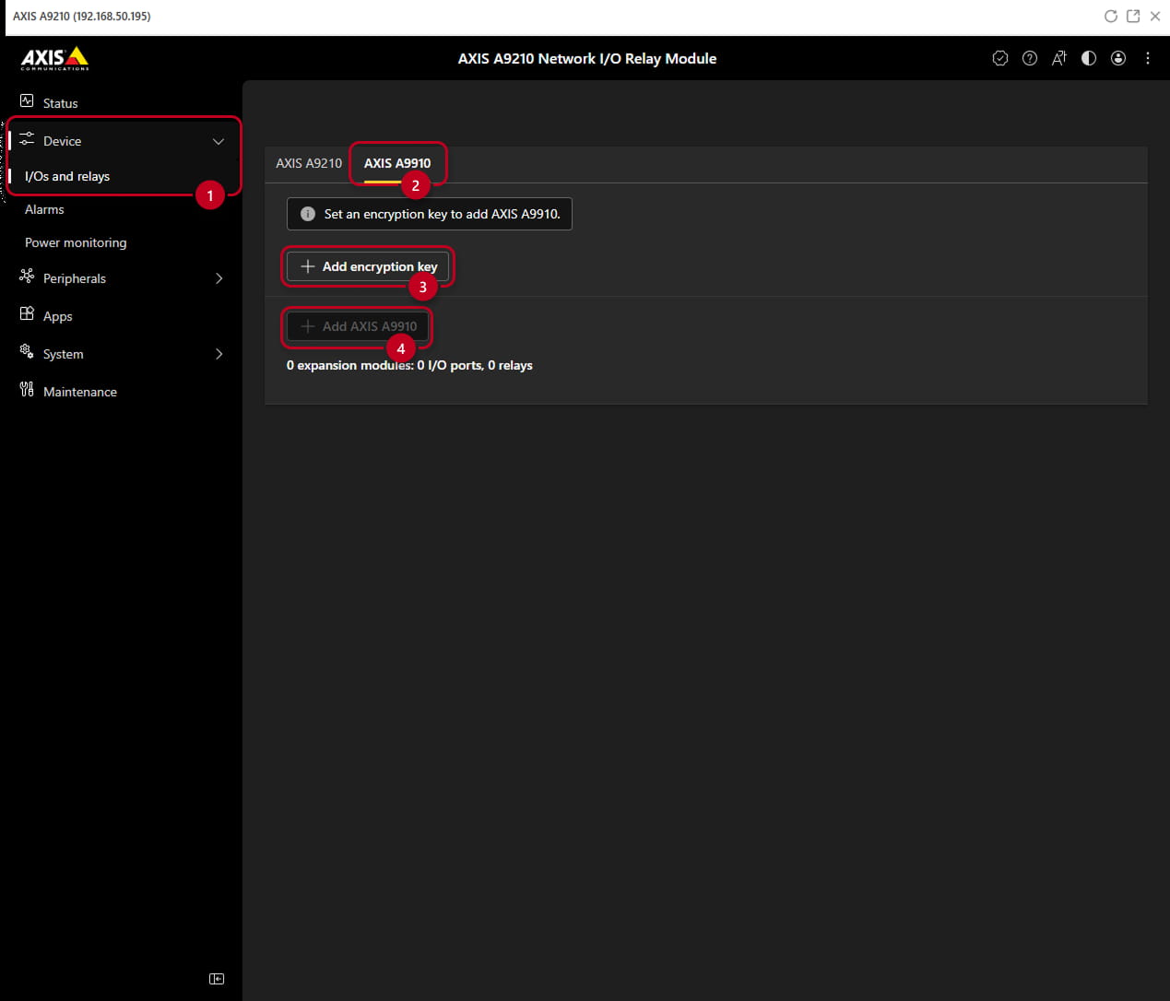
Task: Click the window title 'AXIS A9210 (192.168.50.195)'
Action: pos(82,16)
